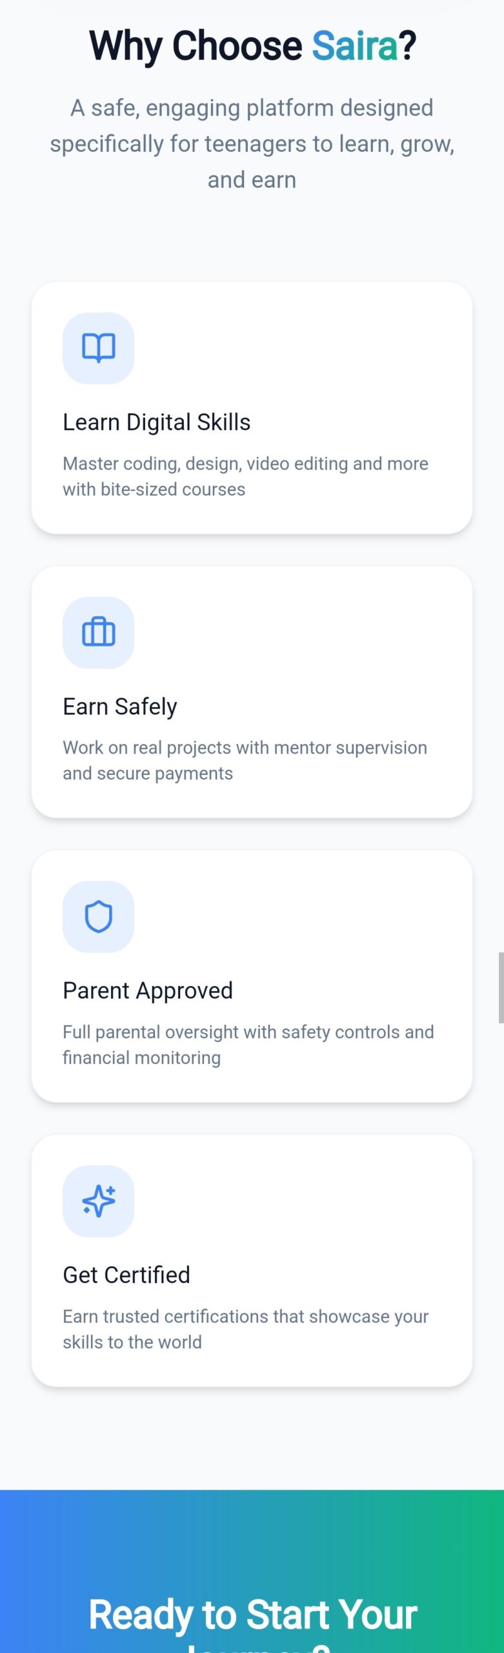Click the open book icon
This screenshot has width=504, height=1653.
(x=98, y=349)
